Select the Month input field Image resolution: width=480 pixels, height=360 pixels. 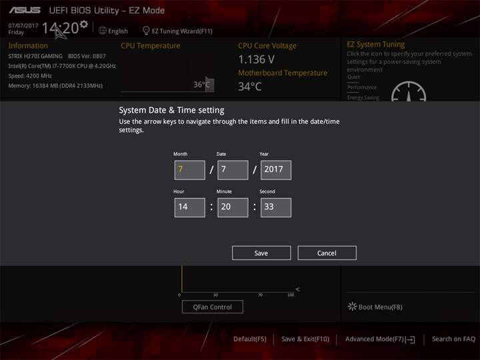tap(190, 170)
